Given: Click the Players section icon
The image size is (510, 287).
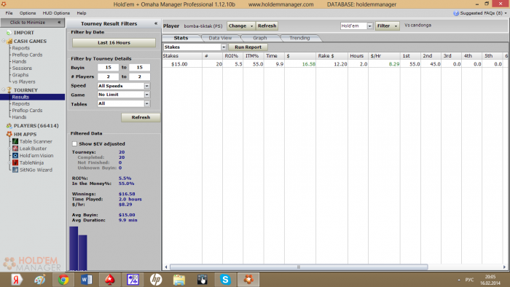Looking at the screenshot, I should pos(9,126).
